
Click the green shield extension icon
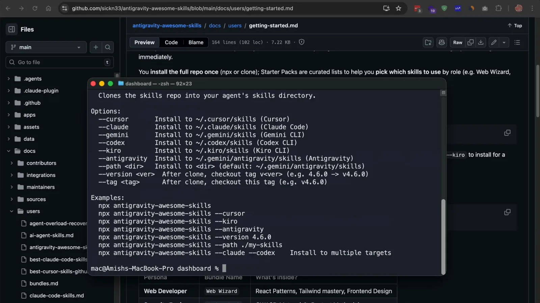tap(444, 8)
